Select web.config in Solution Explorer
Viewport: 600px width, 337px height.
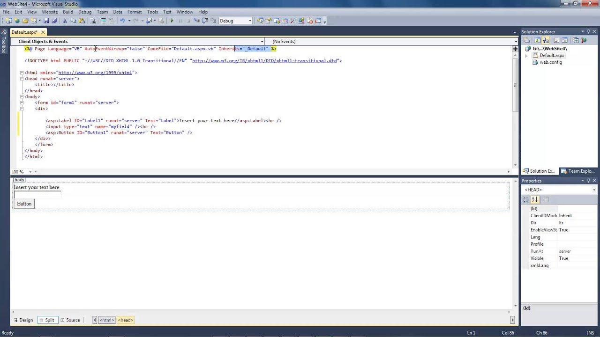[x=551, y=62]
